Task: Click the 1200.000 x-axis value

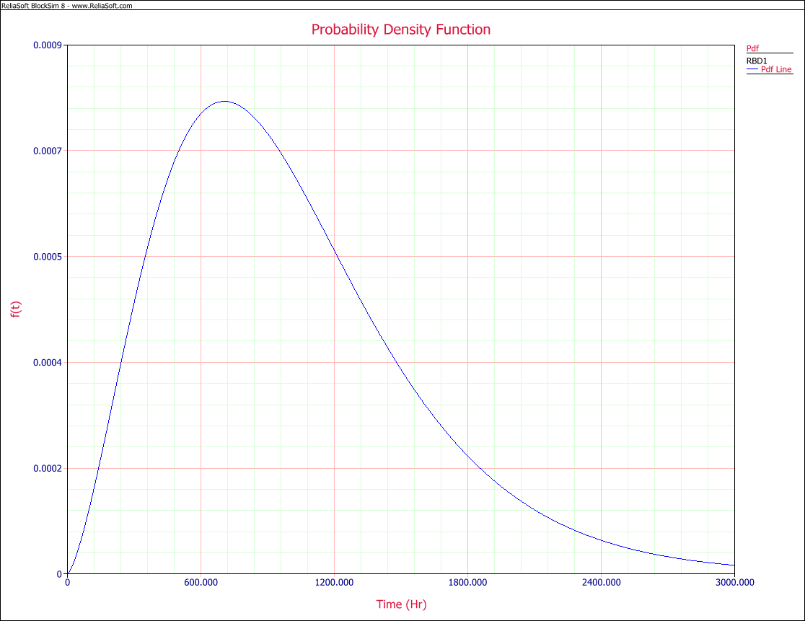Action: [x=334, y=583]
